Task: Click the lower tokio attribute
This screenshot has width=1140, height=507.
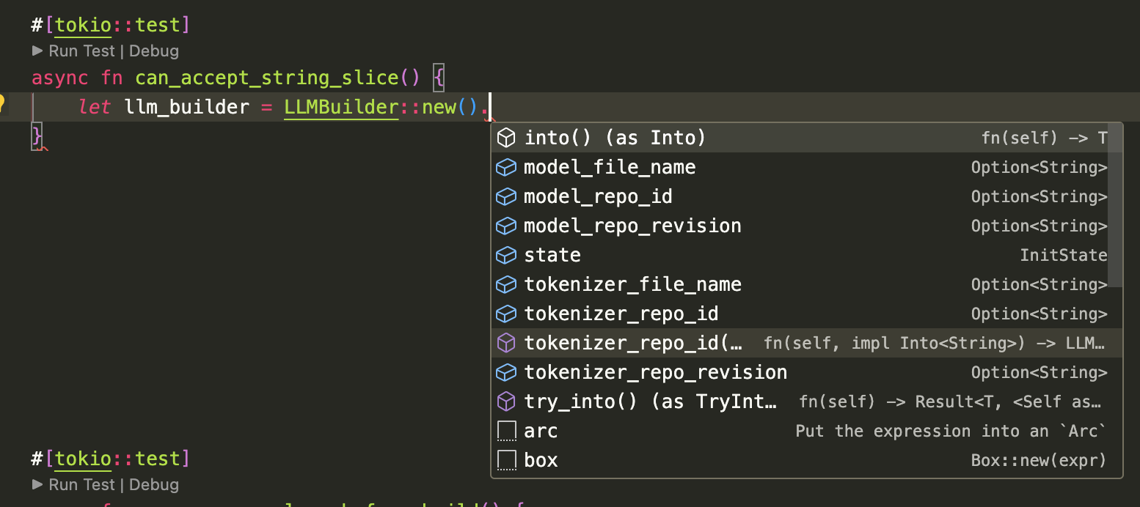Action: (83, 459)
